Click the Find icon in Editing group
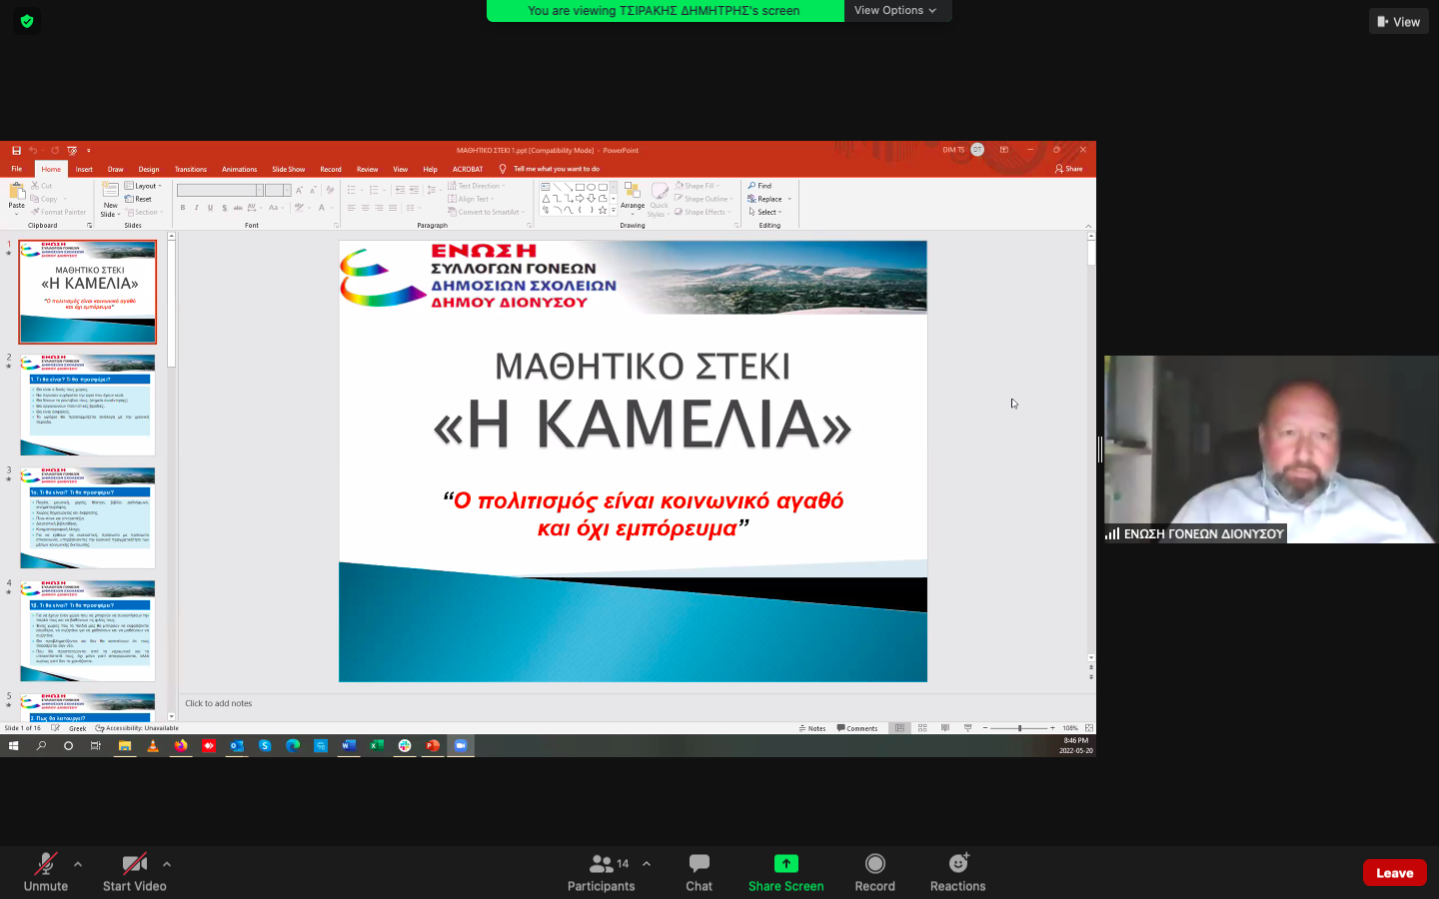The height and width of the screenshot is (899, 1439). [759, 186]
